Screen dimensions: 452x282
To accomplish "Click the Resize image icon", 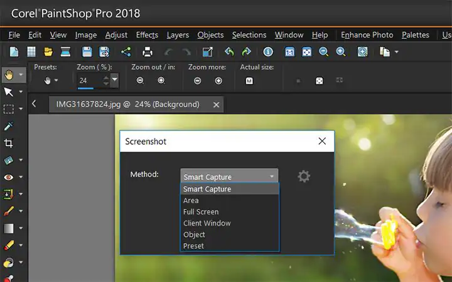I will click(207, 52).
